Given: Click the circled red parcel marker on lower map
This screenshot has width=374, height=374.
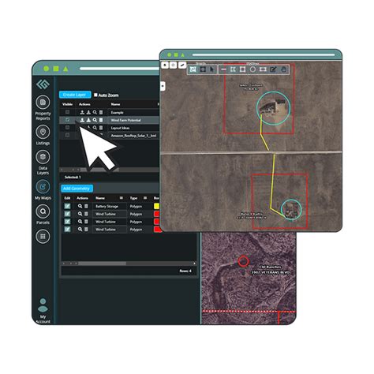Looking at the screenshot, I should 244,261.
